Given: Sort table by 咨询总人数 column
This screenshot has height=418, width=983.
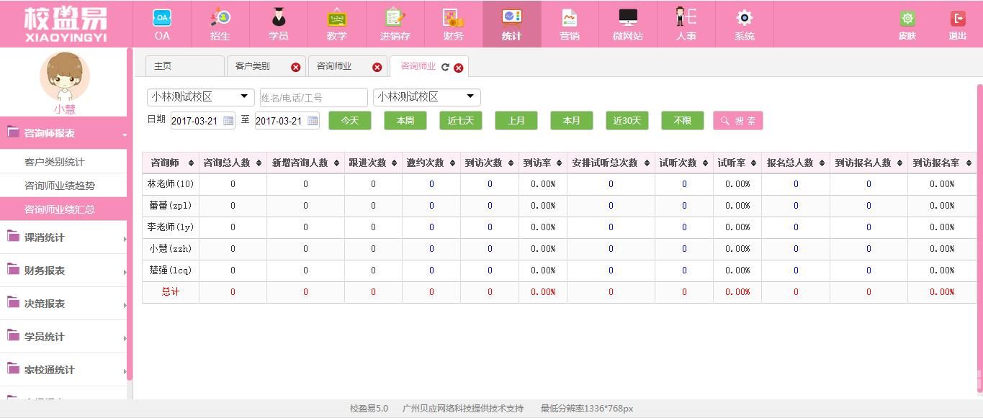Looking at the screenshot, I should (x=232, y=163).
